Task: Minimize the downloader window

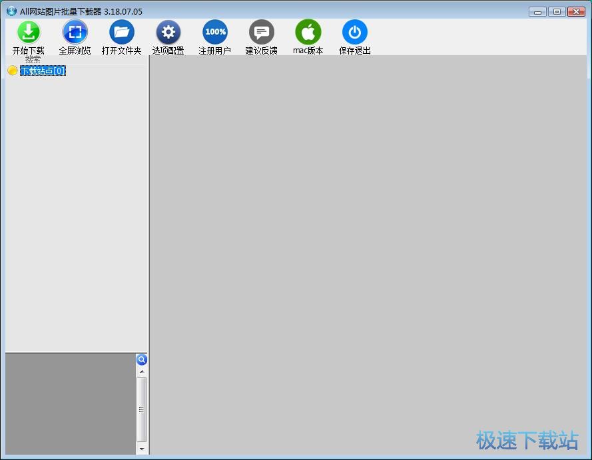Action: point(537,12)
